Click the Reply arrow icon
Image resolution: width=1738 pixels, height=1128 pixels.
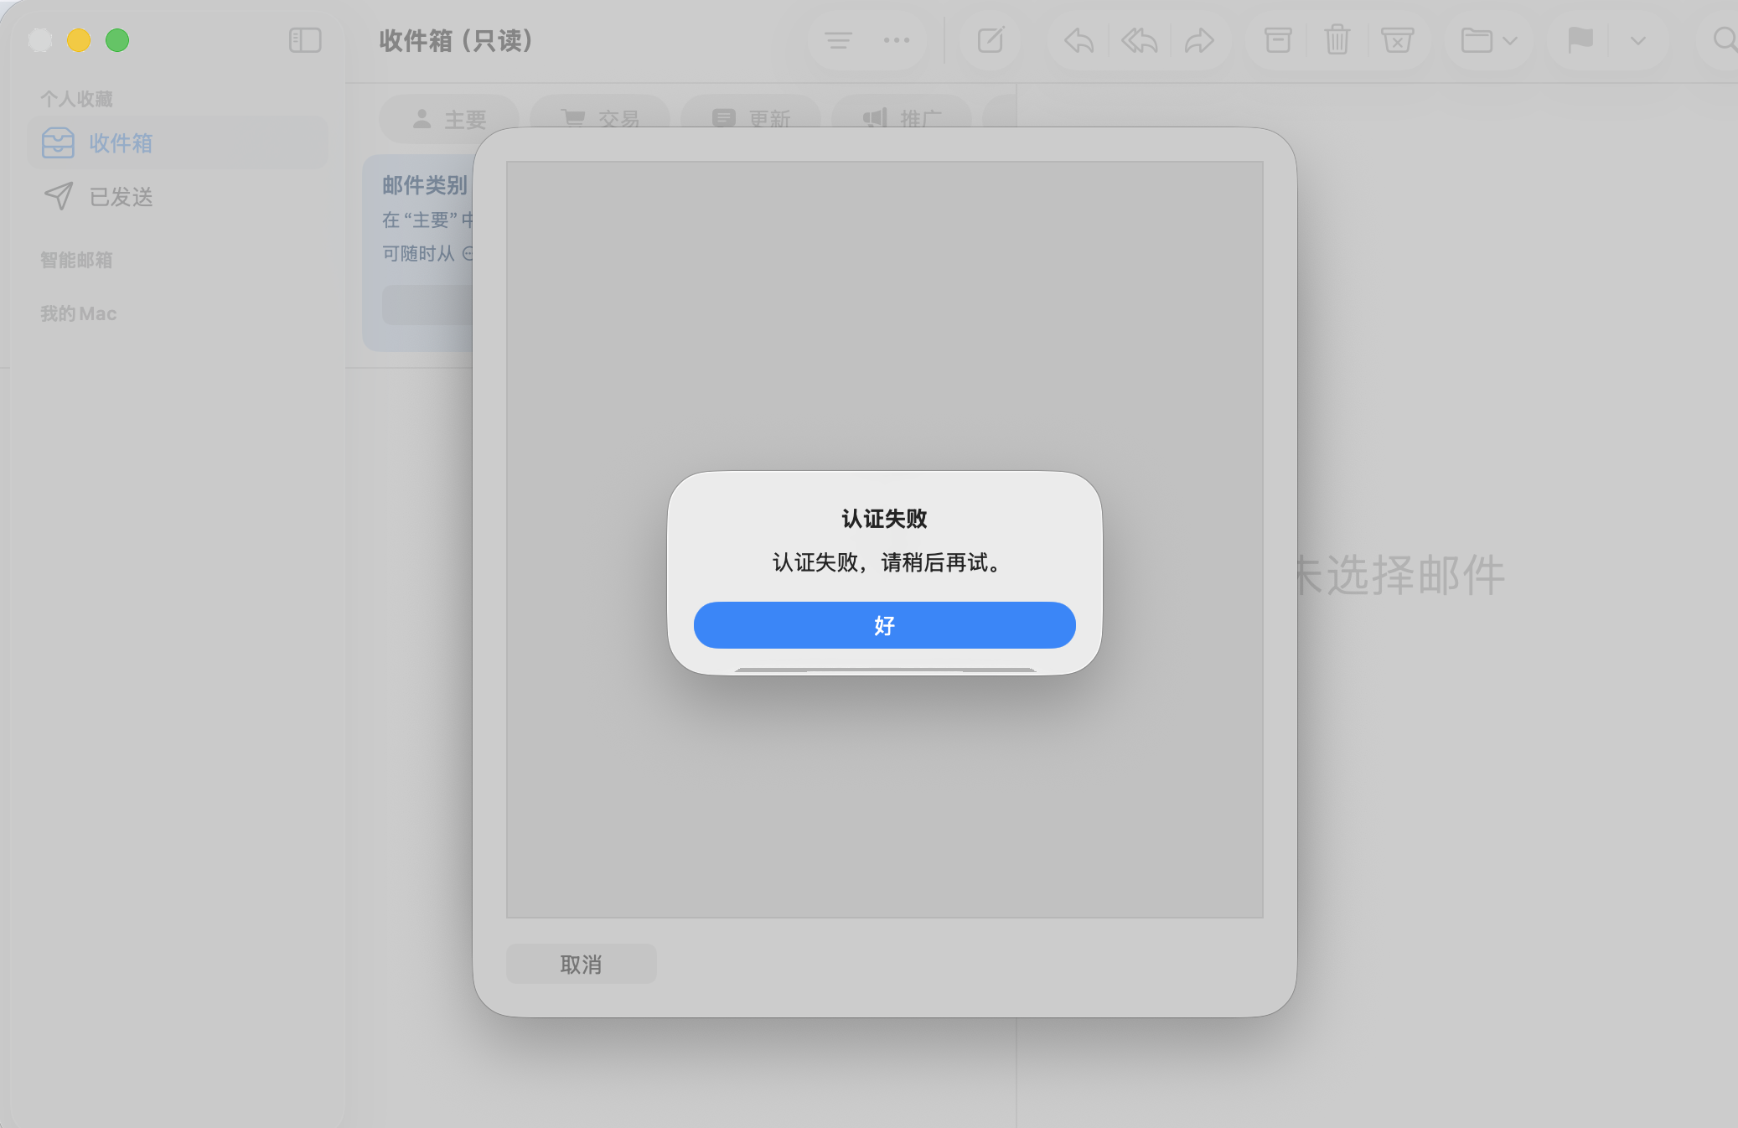tap(1078, 39)
